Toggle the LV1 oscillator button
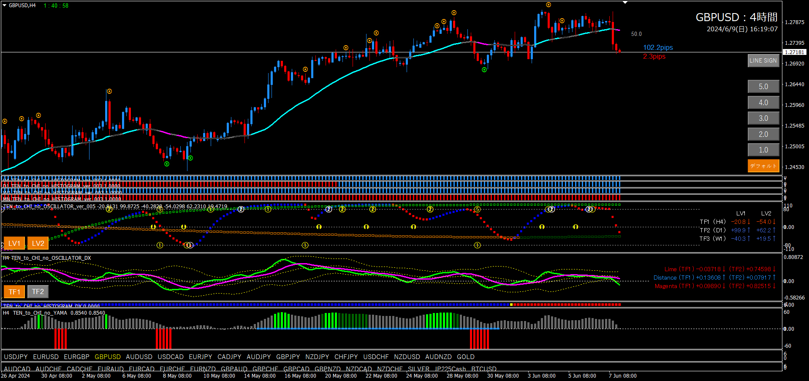 (x=14, y=243)
